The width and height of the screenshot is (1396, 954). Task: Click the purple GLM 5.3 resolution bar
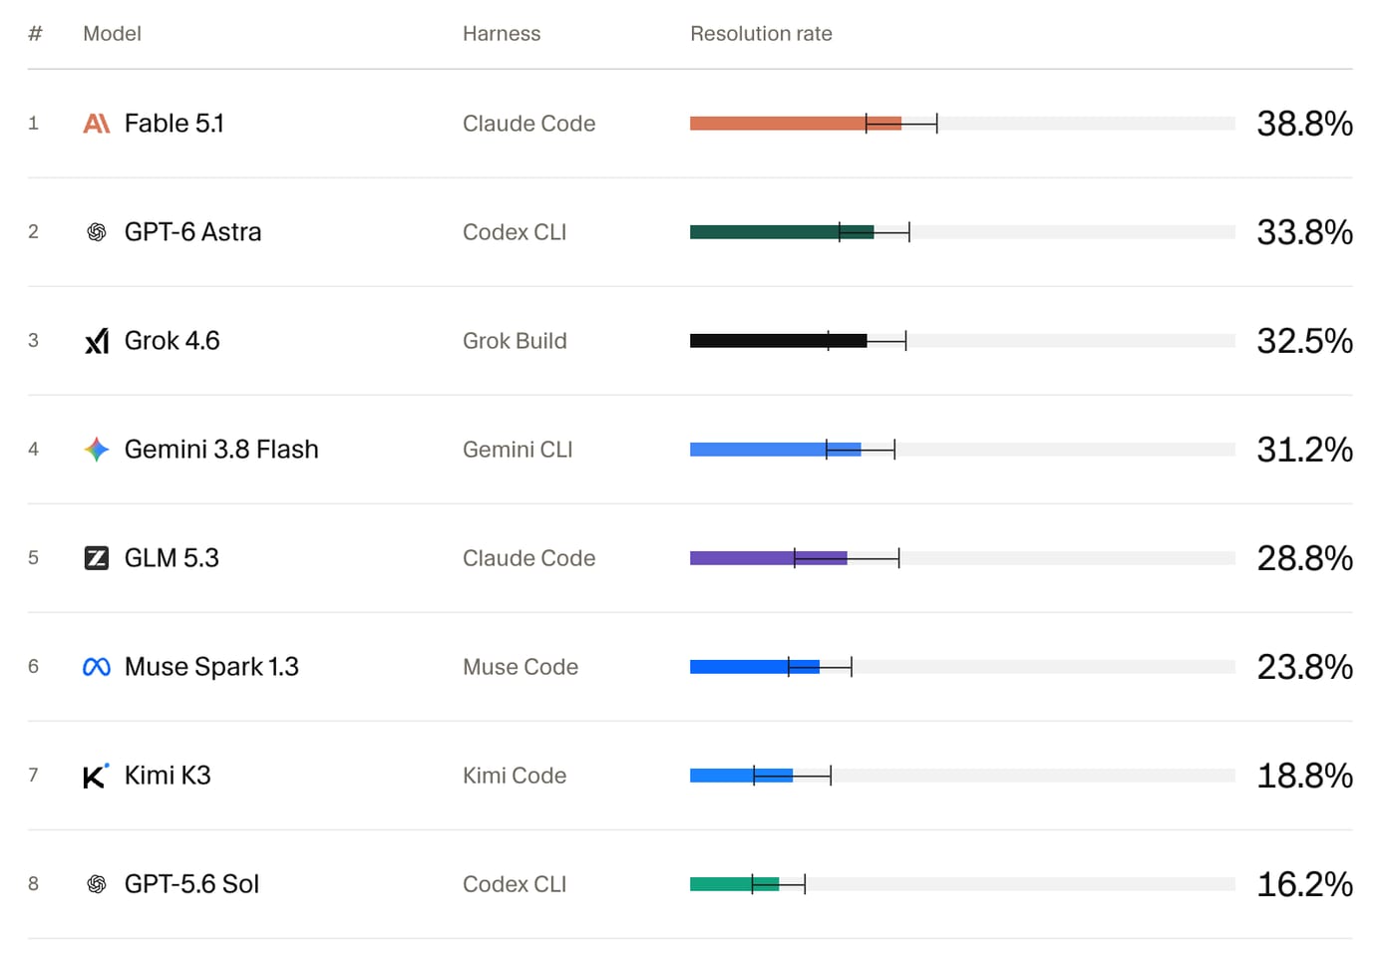[x=769, y=558]
